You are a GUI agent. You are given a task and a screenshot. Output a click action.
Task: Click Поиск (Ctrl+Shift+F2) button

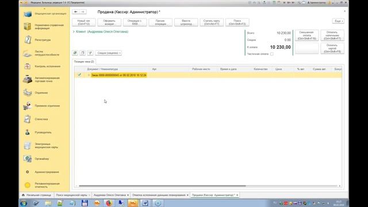coord(237,22)
